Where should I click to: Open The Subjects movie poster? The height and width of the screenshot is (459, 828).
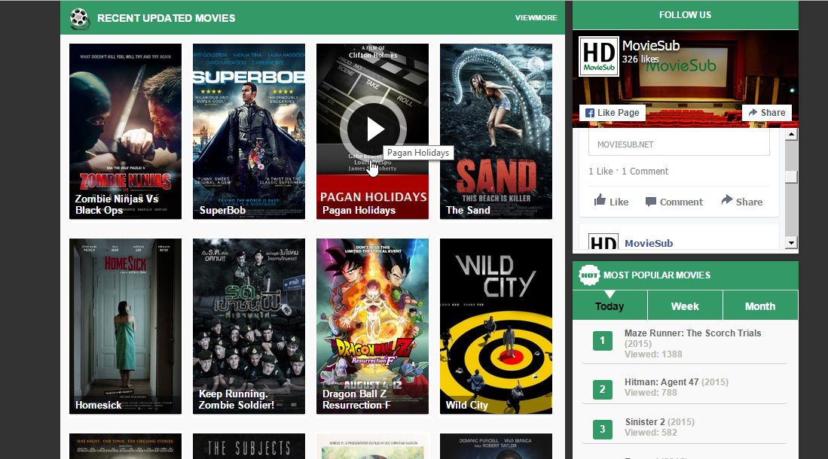click(x=249, y=446)
